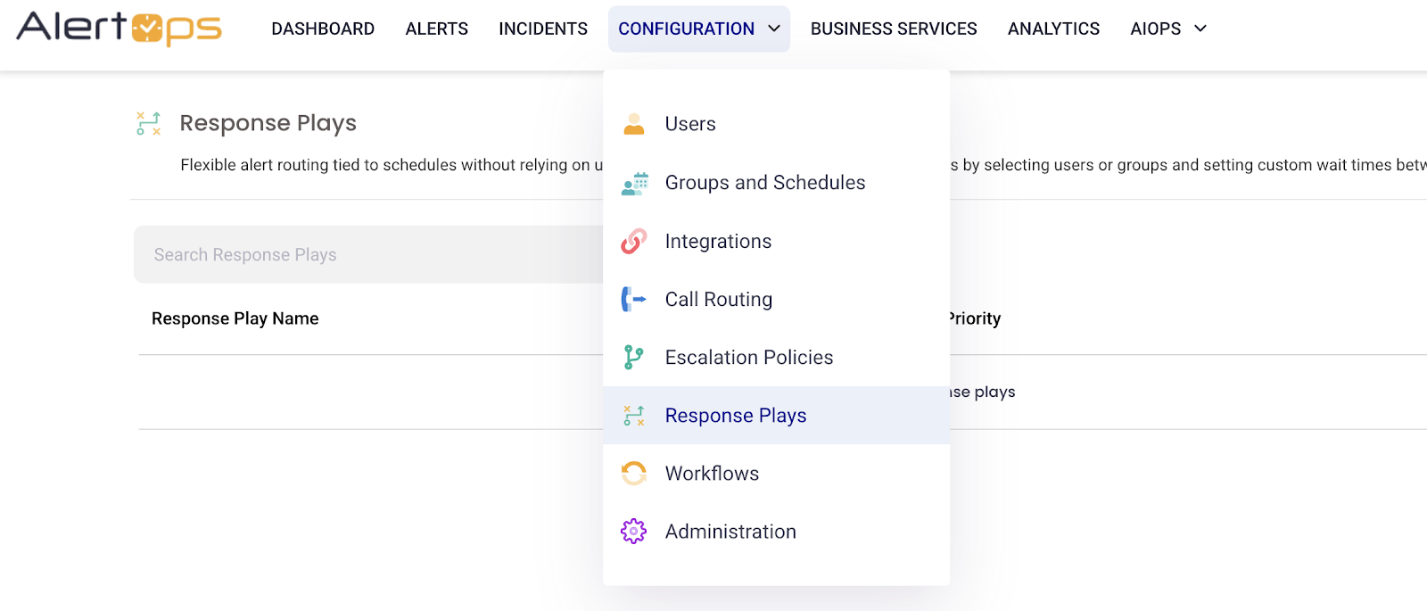Click the Administration gear icon
This screenshot has height=611, width=1427.
tap(634, 532)
